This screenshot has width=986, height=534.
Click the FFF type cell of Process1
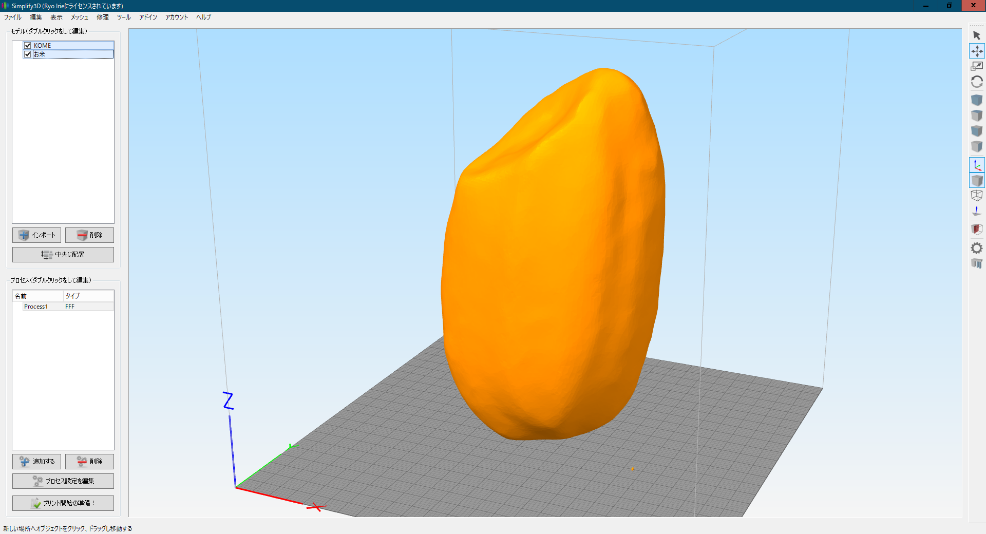pyautogui.click(x=70, y=307)
